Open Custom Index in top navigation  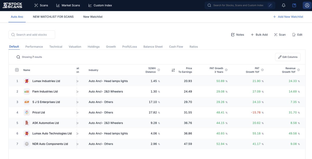pos(100,5)
